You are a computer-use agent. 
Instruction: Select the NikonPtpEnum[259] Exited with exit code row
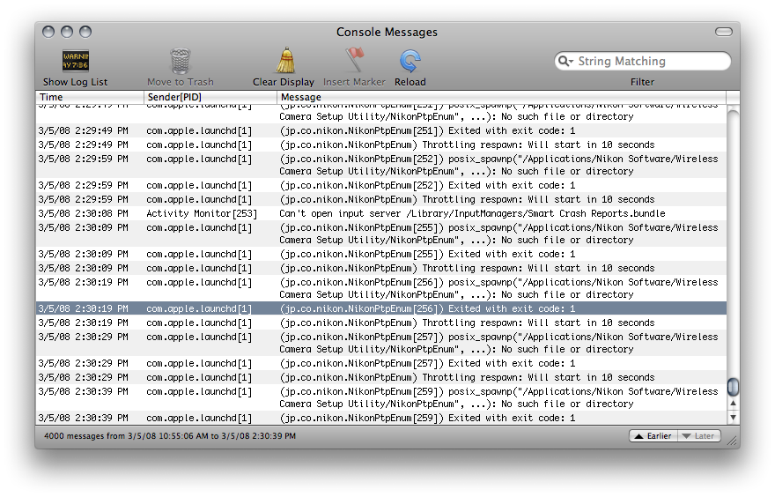(381, 418)
